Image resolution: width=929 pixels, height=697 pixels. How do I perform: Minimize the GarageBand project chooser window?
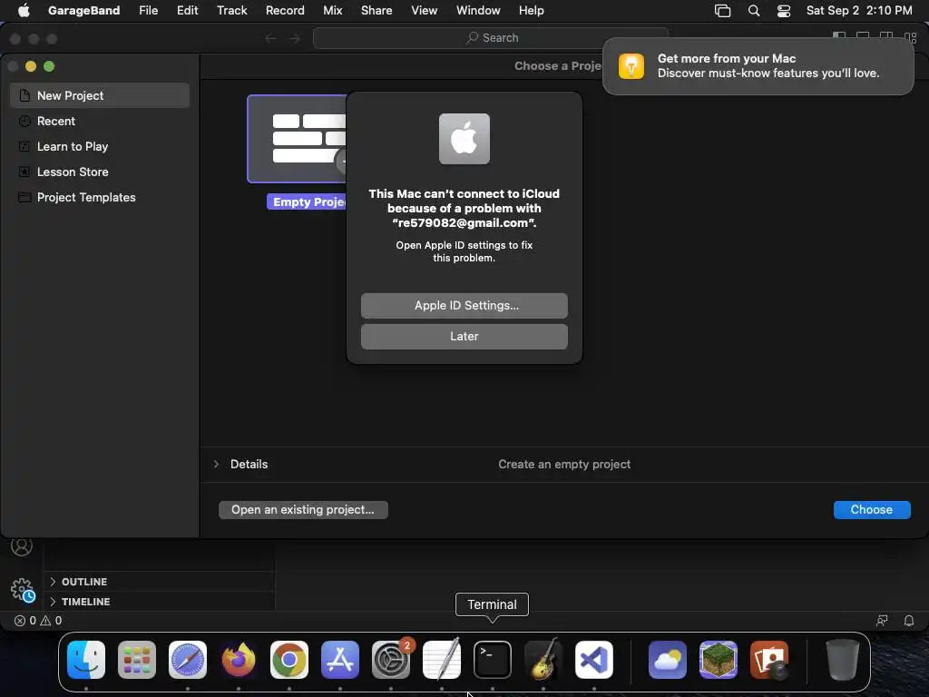31,66
